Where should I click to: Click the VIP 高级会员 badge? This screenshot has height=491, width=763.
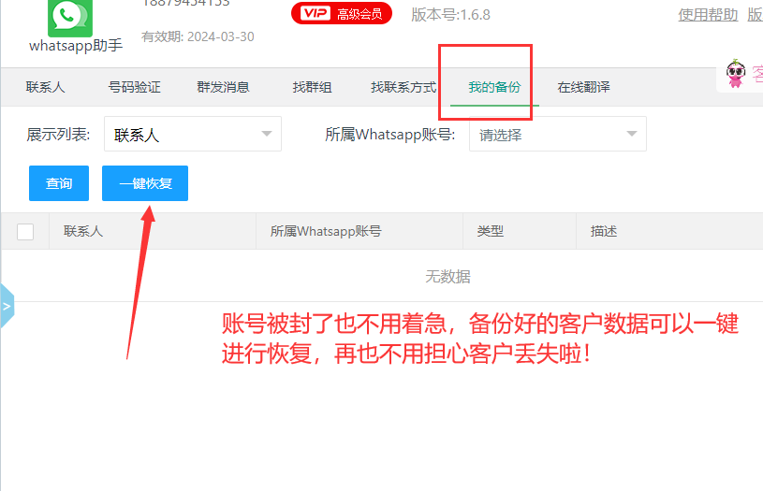(x=342, y=13)
